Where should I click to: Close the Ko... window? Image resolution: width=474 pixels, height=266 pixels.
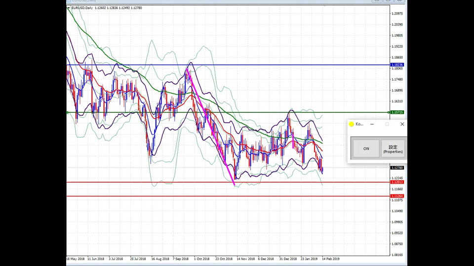(402, 124)
